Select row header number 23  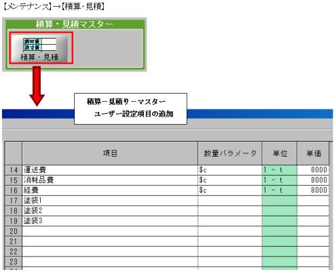14,262
